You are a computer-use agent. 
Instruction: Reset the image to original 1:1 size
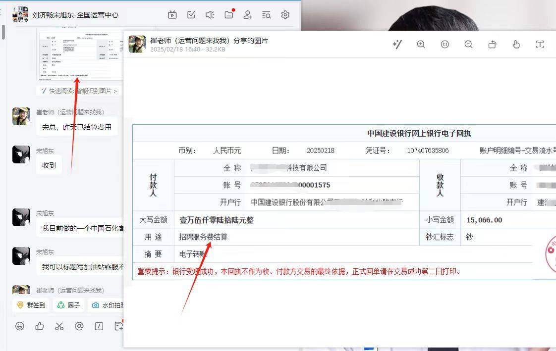[x=445, y=44]
